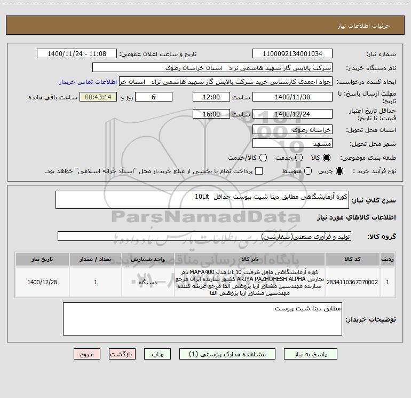Click the خروج exit button

87,354
